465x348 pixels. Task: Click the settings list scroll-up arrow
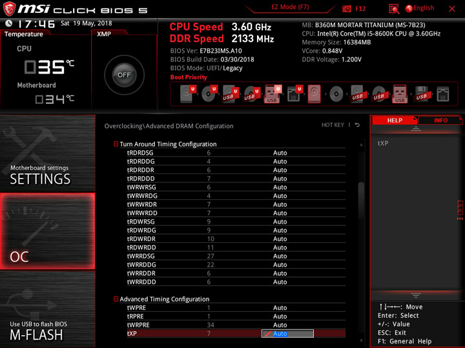pos(361,145)
